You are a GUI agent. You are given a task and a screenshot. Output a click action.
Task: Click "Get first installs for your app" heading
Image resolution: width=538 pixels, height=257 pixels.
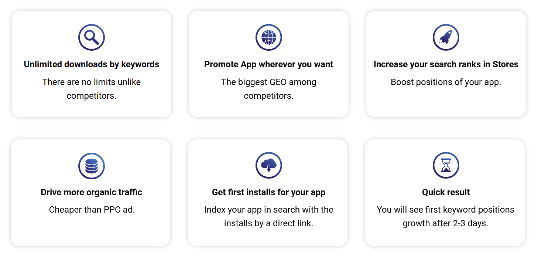pyautogui.click(x=269, y=192)
